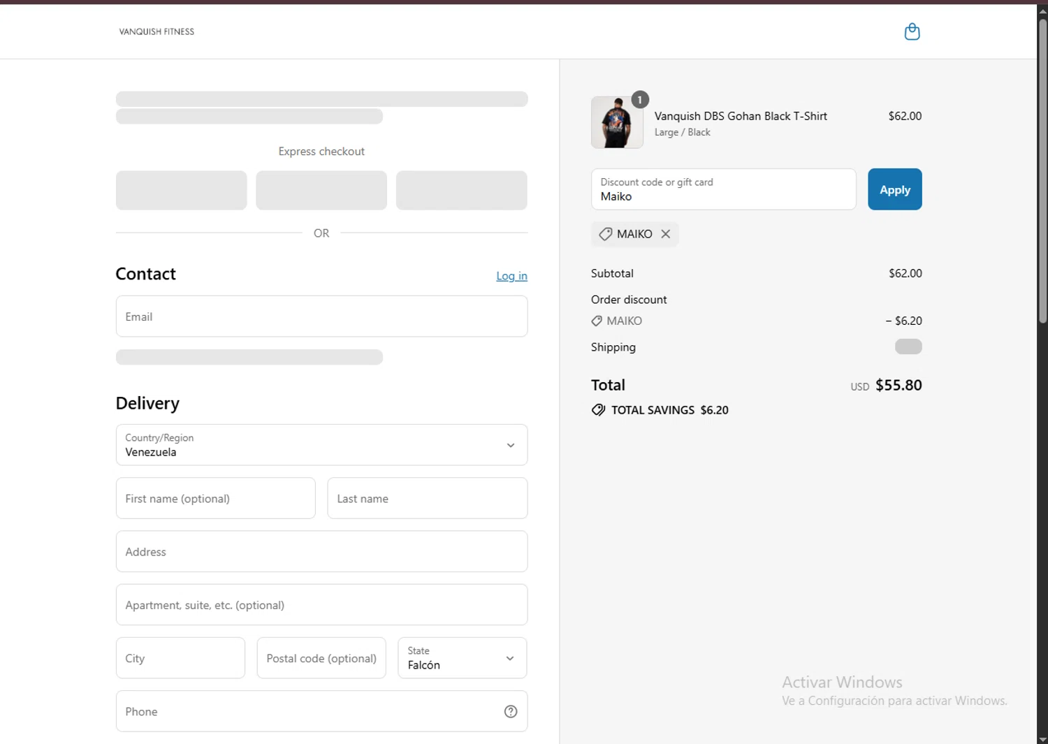Remove the MAIKO discount code tag
Image resolution: width=1048 pixels, height=744 pixels.
pyautogui.click(x=666, y=234)
